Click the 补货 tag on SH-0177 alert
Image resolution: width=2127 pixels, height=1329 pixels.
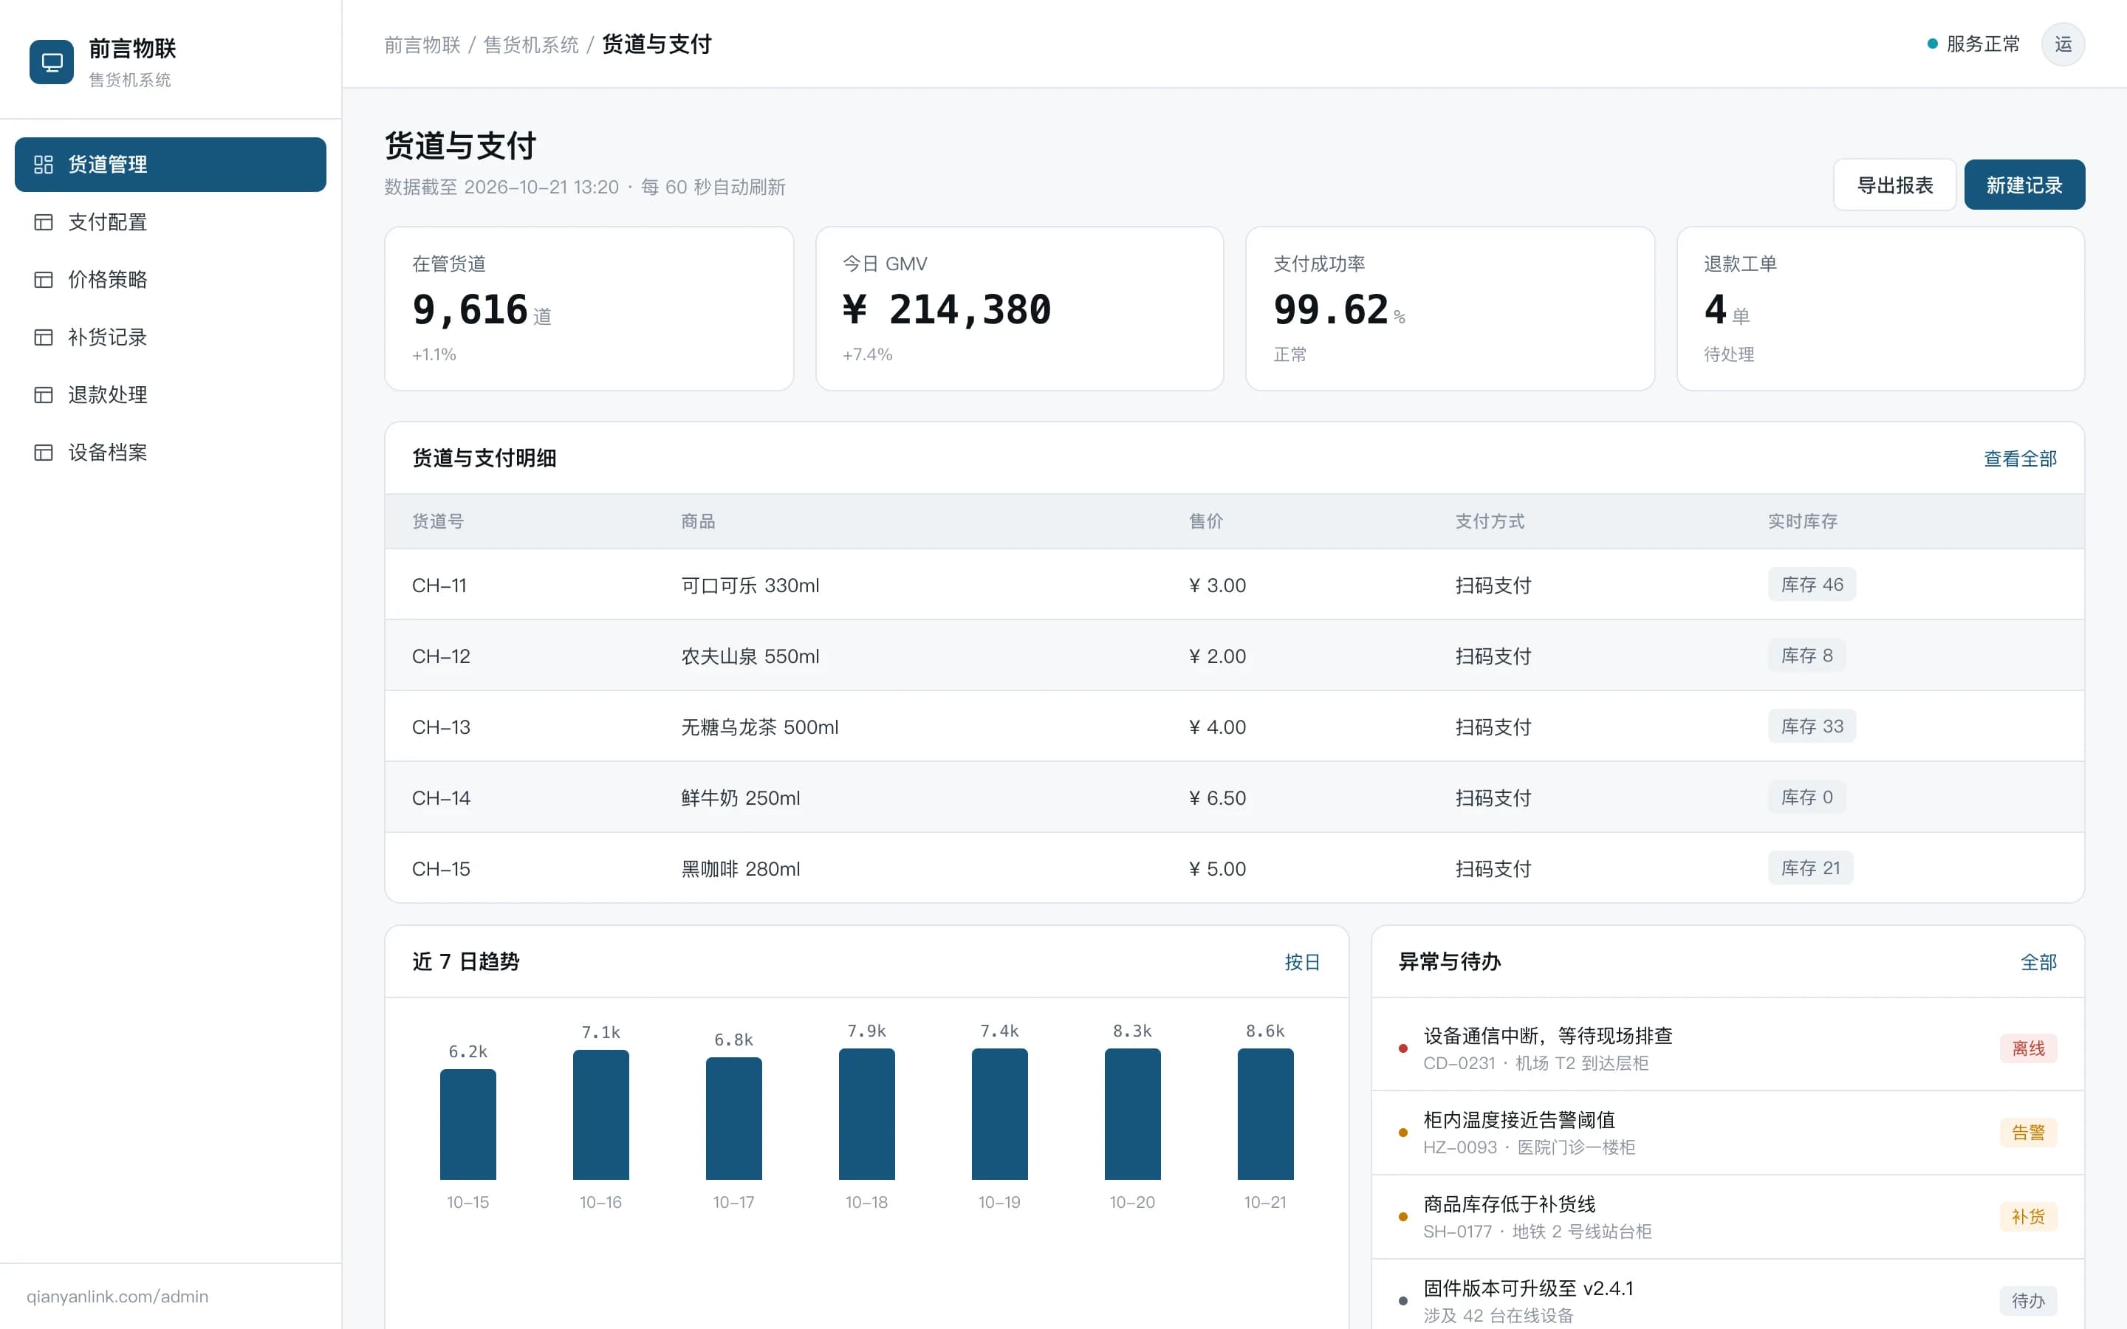point(2028,1218)
